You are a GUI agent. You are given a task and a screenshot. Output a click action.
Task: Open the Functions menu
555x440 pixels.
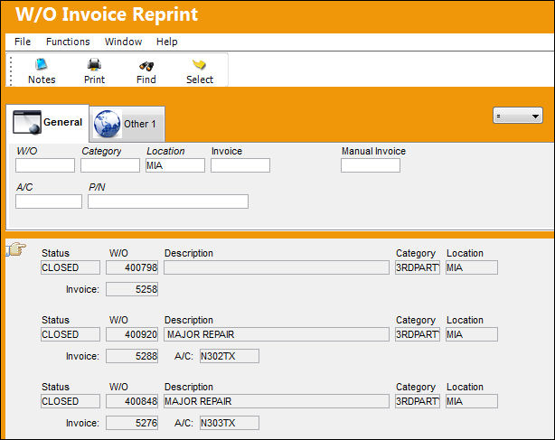coord(68,42)
